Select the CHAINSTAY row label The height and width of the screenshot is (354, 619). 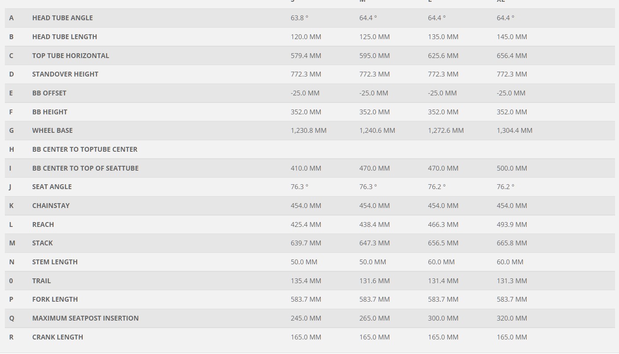(51, 206)
